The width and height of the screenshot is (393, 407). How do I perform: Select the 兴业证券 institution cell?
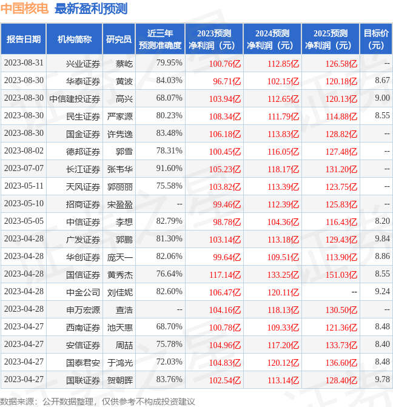point(75,63)
